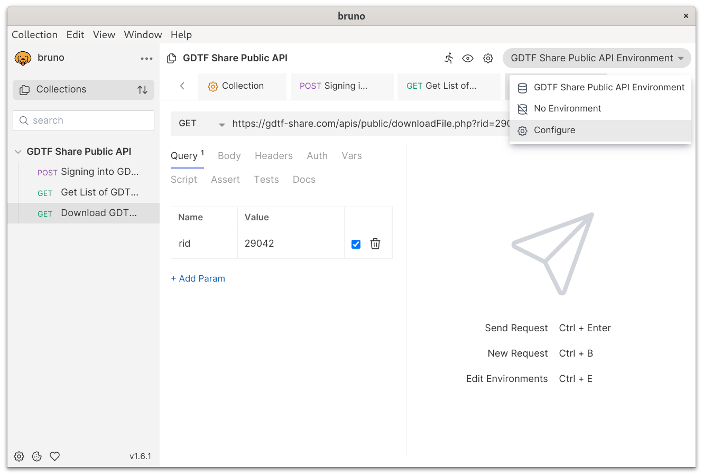Viewport: 703px width, 476px height.
Task: Click the 29042 value cell
Action: [291, 244]
